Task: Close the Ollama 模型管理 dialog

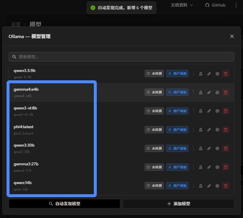Action: (232, 36)
